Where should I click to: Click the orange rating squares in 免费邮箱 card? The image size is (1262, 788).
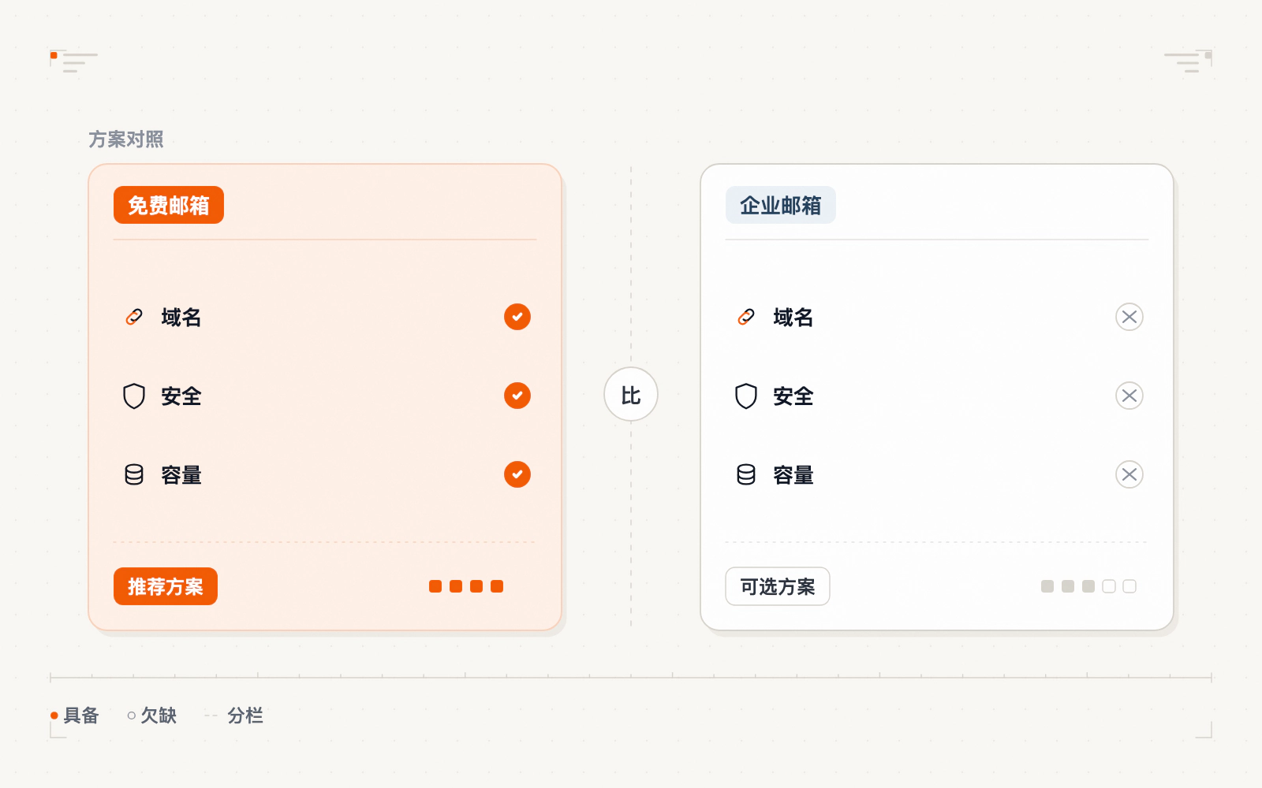point(466,586)
